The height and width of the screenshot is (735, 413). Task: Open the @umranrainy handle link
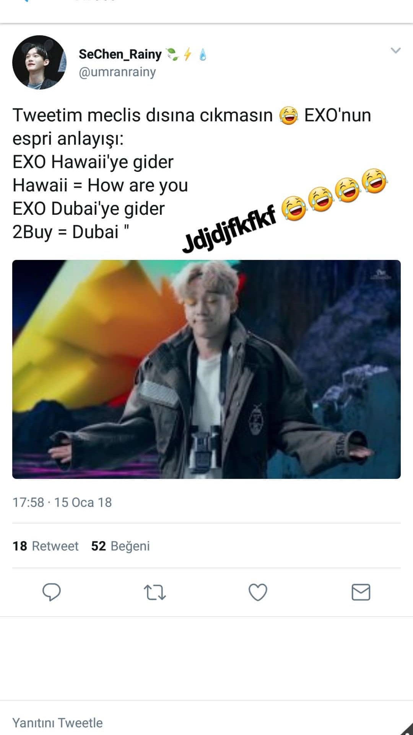tap(117, 72)
